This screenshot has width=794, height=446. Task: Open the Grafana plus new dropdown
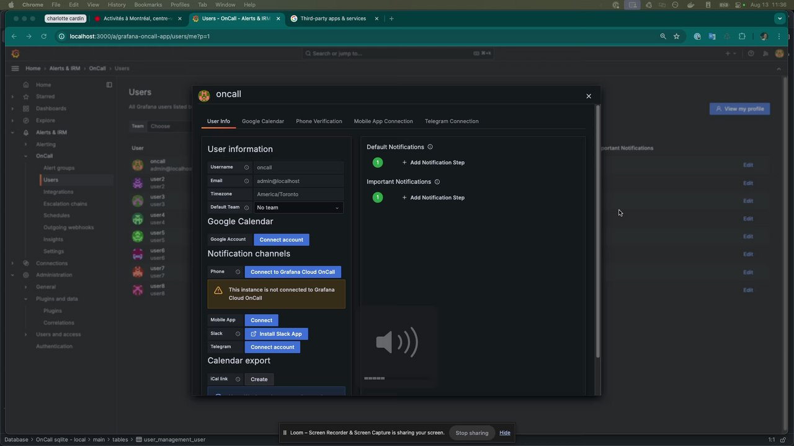click(x=731, y=53)
